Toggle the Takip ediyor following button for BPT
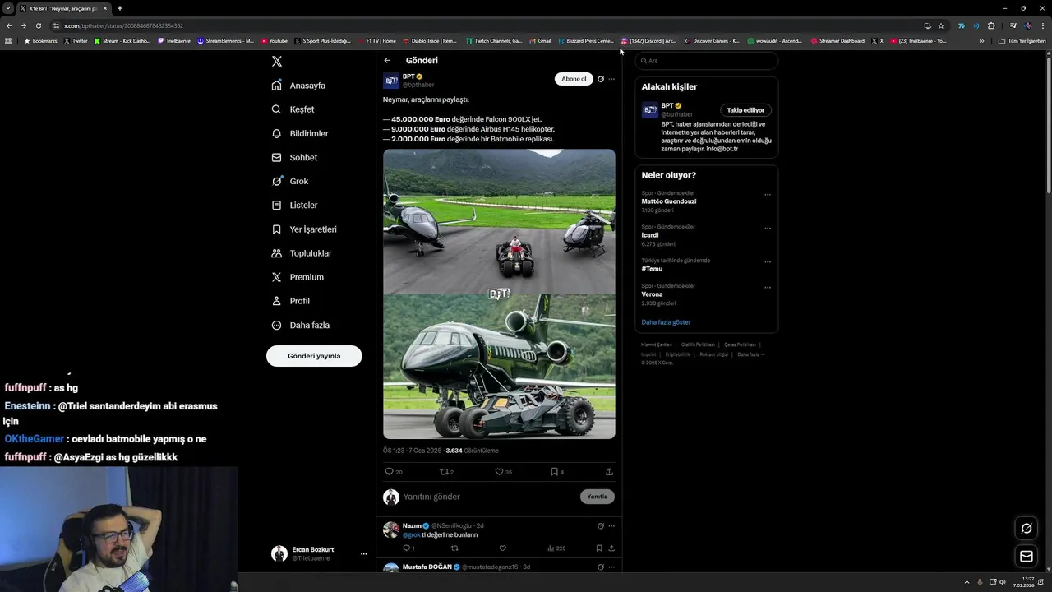Viewport: 1052px width, 592px height. coord(745,110)
